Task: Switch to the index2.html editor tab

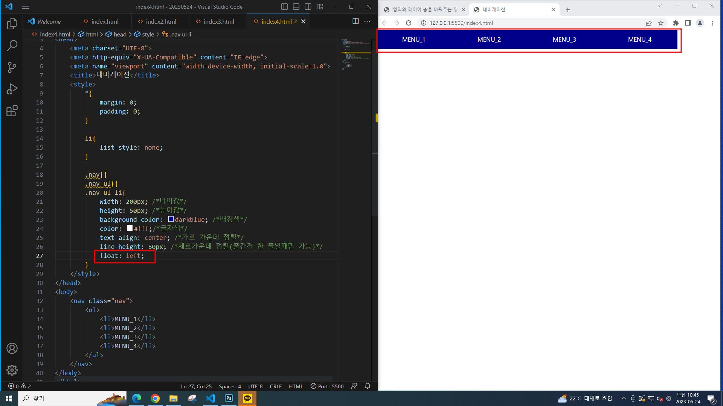Action: 161,22
